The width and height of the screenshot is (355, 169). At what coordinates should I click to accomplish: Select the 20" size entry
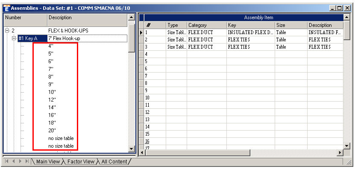click(52, 131)
